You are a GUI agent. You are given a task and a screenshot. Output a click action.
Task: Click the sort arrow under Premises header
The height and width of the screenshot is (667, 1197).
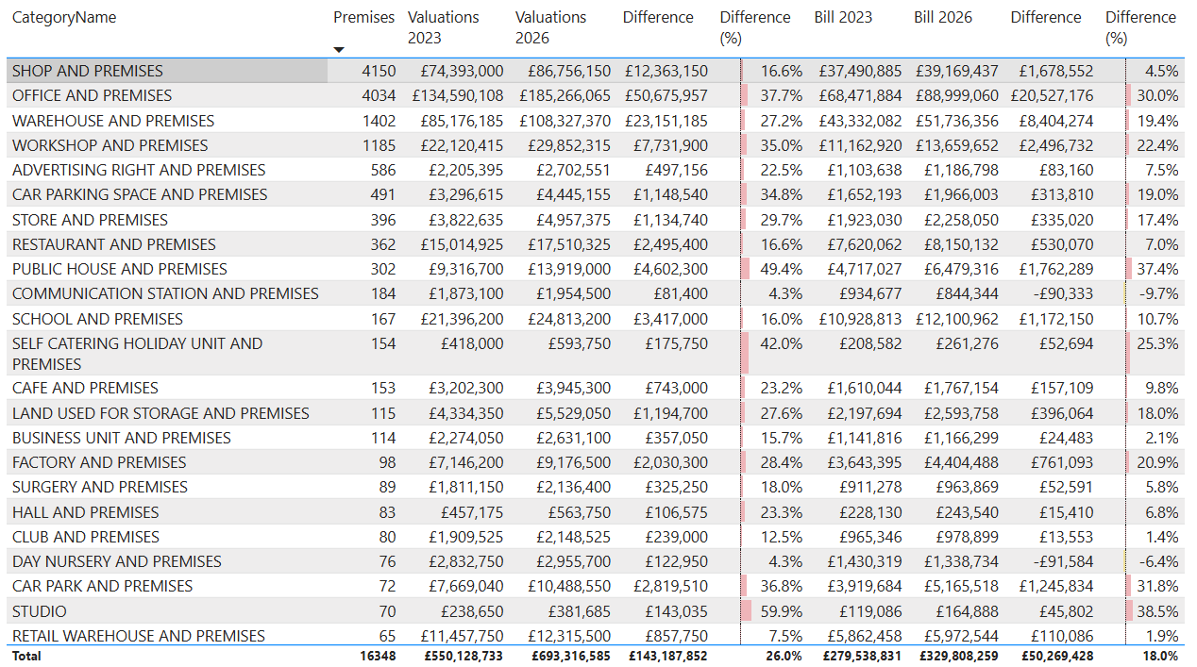(x=339, y=49)
